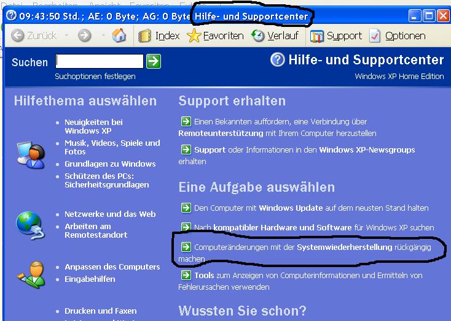Click green arrow beside Tools task
Screen dimensions: 451x321
[x=186, y=275]
